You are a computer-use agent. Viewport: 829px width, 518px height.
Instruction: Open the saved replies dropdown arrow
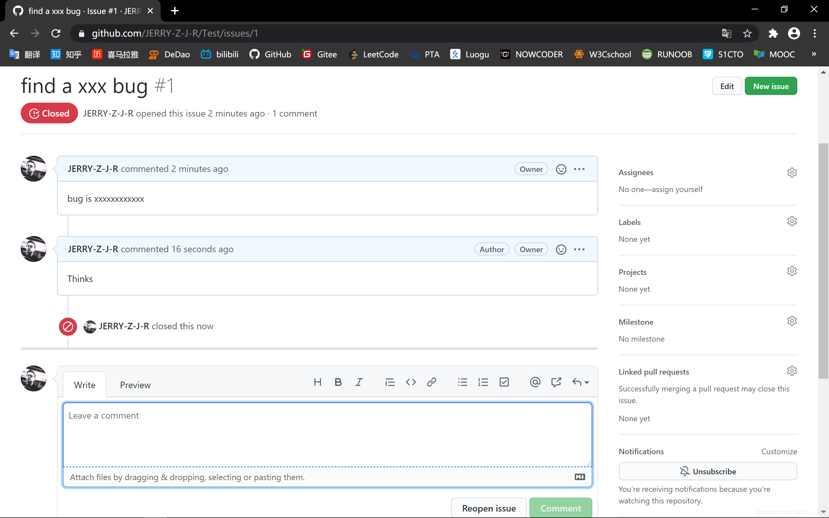click(x=586, y=382)
